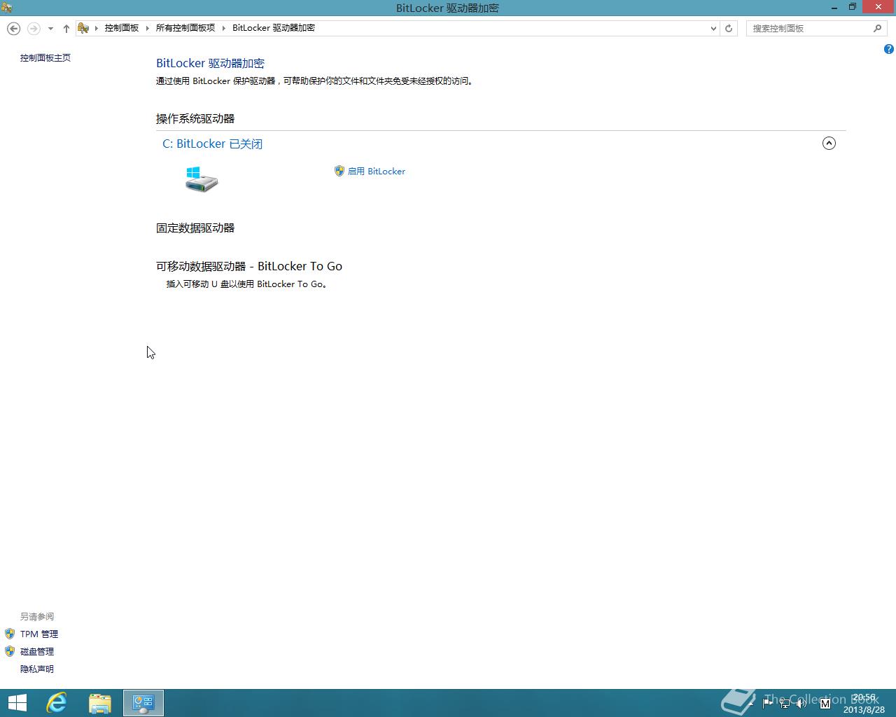896x717 pixels.
Task: Launch Internet Explorer from taskbar
Action: click(57, 703)
